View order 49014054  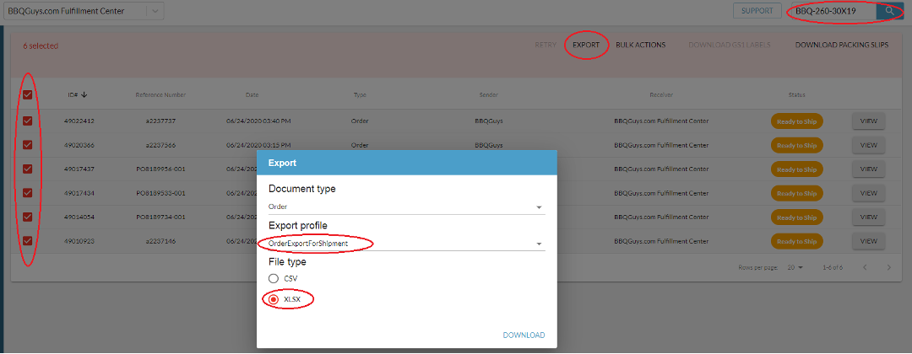868,217
